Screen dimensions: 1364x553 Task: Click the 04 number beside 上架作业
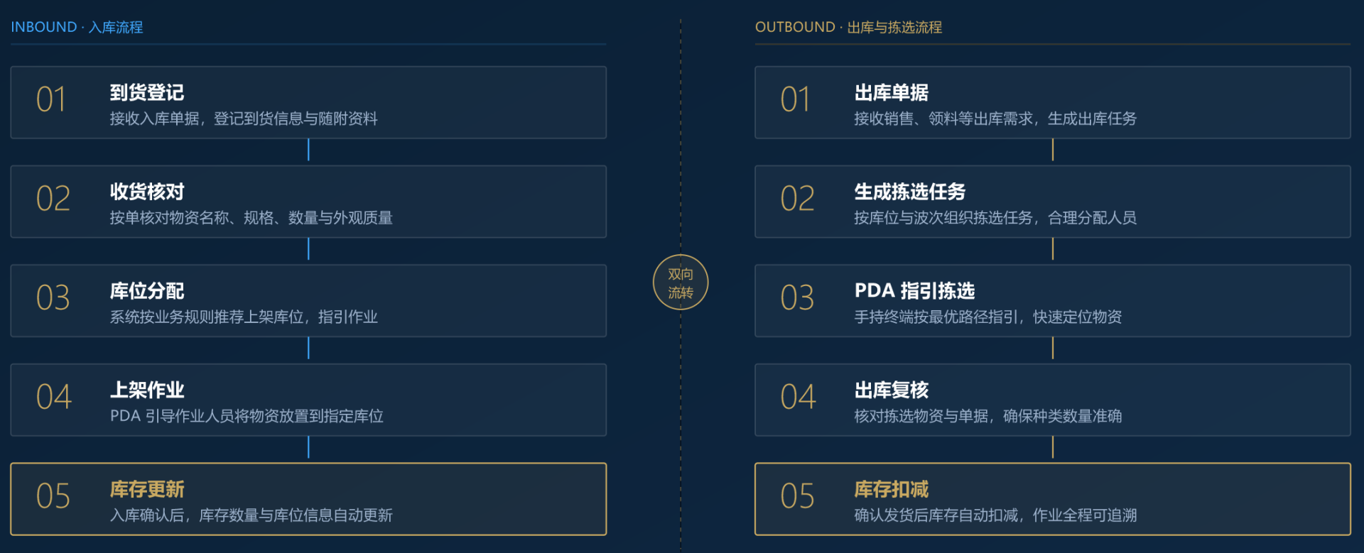click(x=54, y=397)
